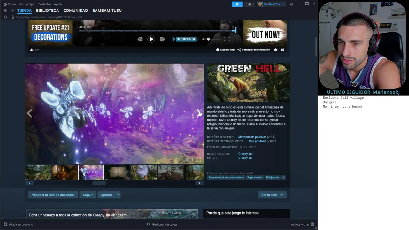The height and width of the screenshot is (230, 409).
Task: Add Green Hell to your wishlist
Action: coord(53,195)
